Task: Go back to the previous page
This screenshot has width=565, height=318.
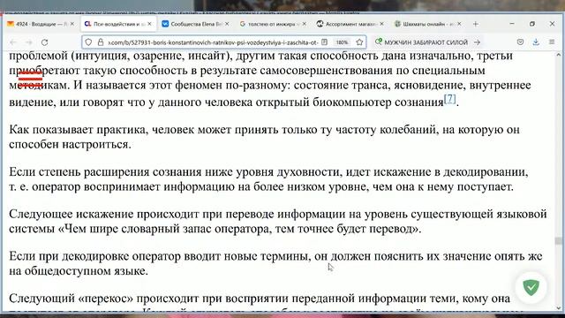Action: [13, 42]
